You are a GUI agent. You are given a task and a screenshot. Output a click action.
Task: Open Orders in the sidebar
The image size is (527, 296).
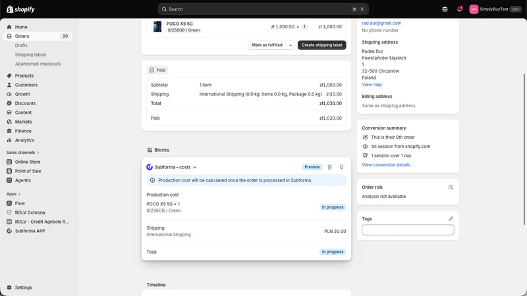point(22,36)
